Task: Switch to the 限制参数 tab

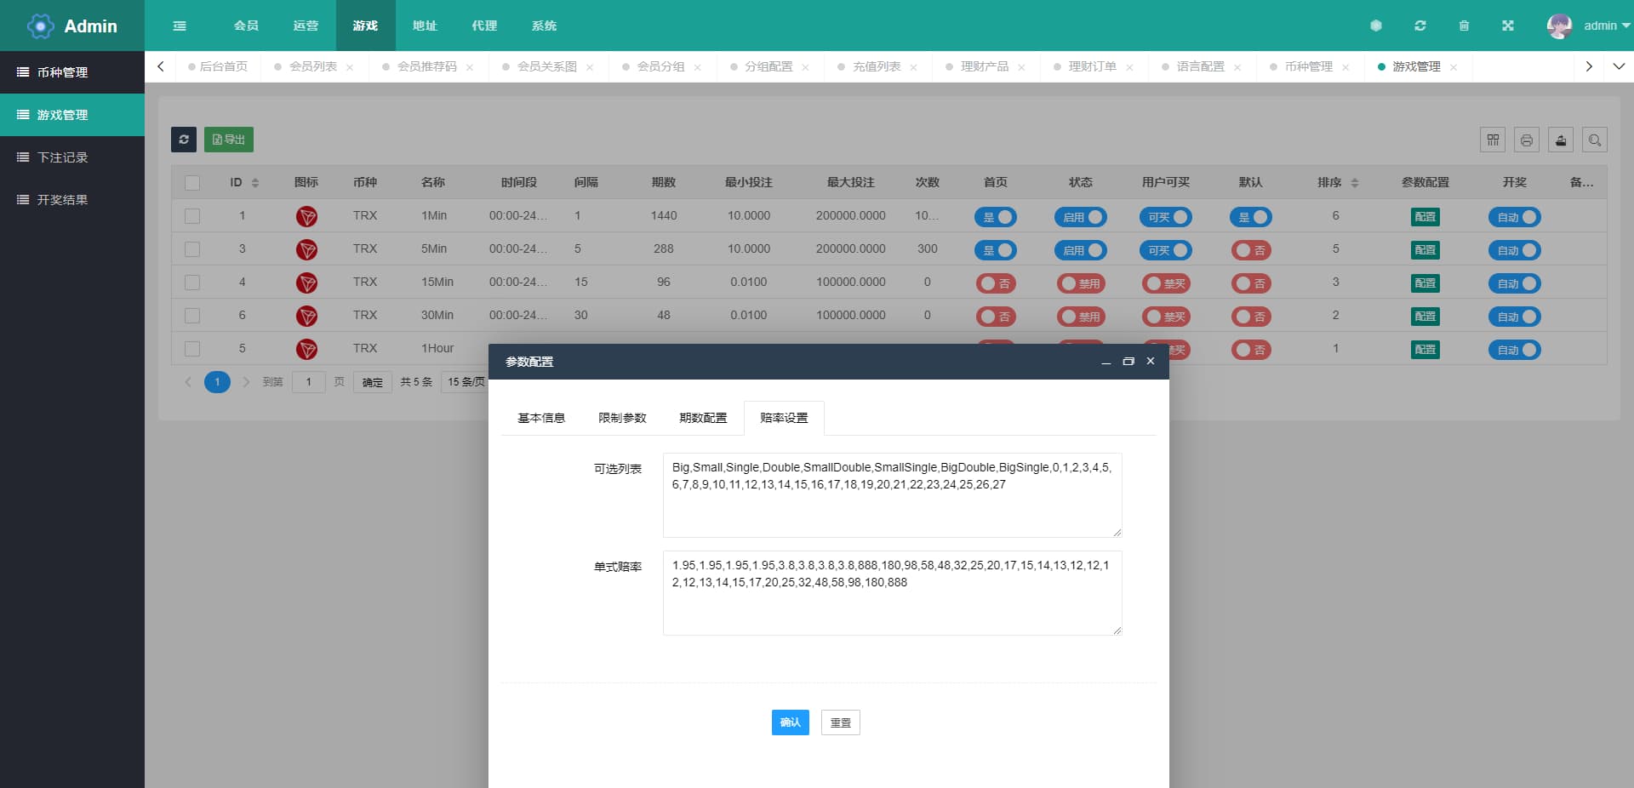Action: (622, 418)
